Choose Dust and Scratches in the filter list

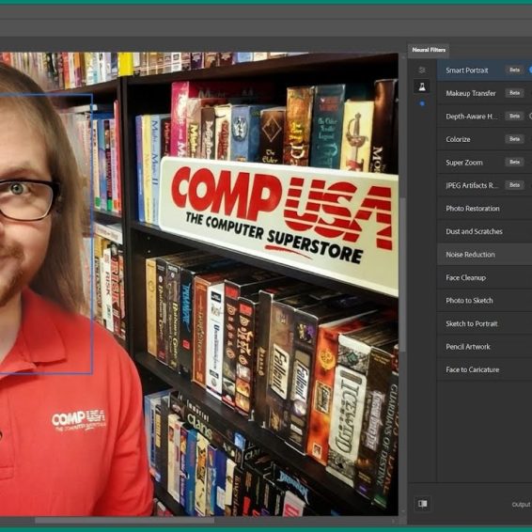[484, 231]
